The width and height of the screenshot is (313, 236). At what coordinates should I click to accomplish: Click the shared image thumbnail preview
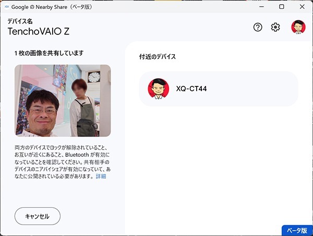[63, 101]
